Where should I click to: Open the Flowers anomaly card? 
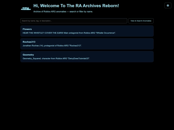(x=87, y=31)
